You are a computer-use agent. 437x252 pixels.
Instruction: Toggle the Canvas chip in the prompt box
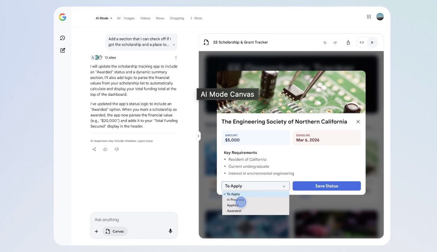pos(115,231)
